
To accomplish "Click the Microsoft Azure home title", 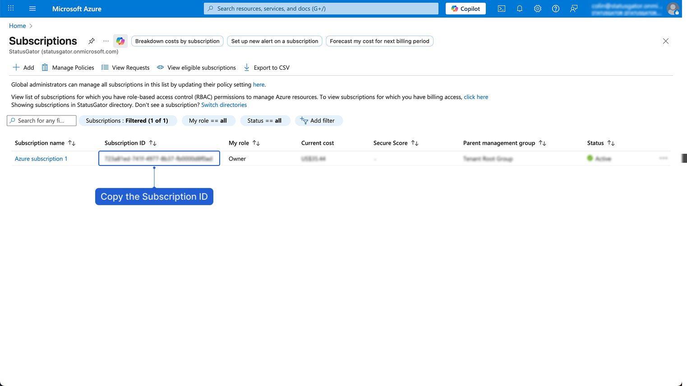I will 77,9.
